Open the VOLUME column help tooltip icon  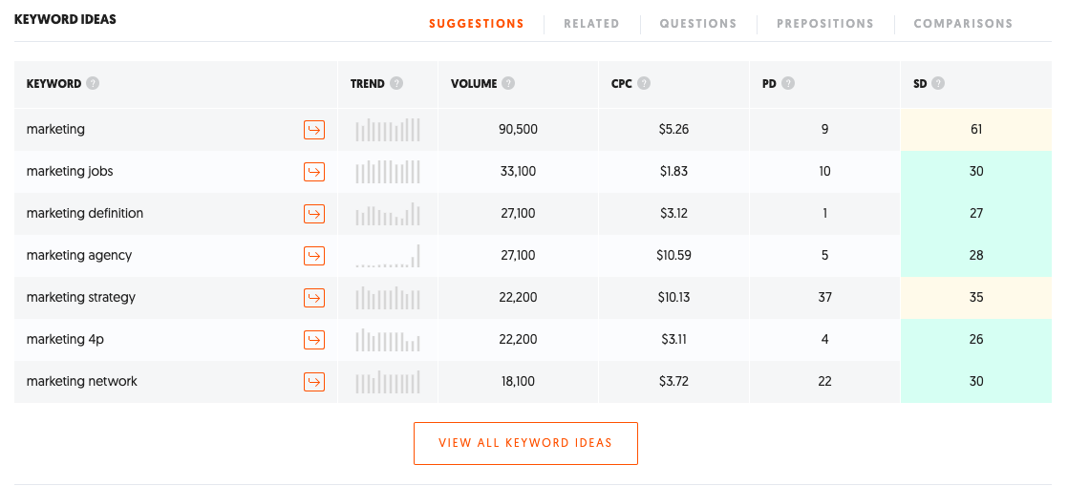tap(508, 84)
